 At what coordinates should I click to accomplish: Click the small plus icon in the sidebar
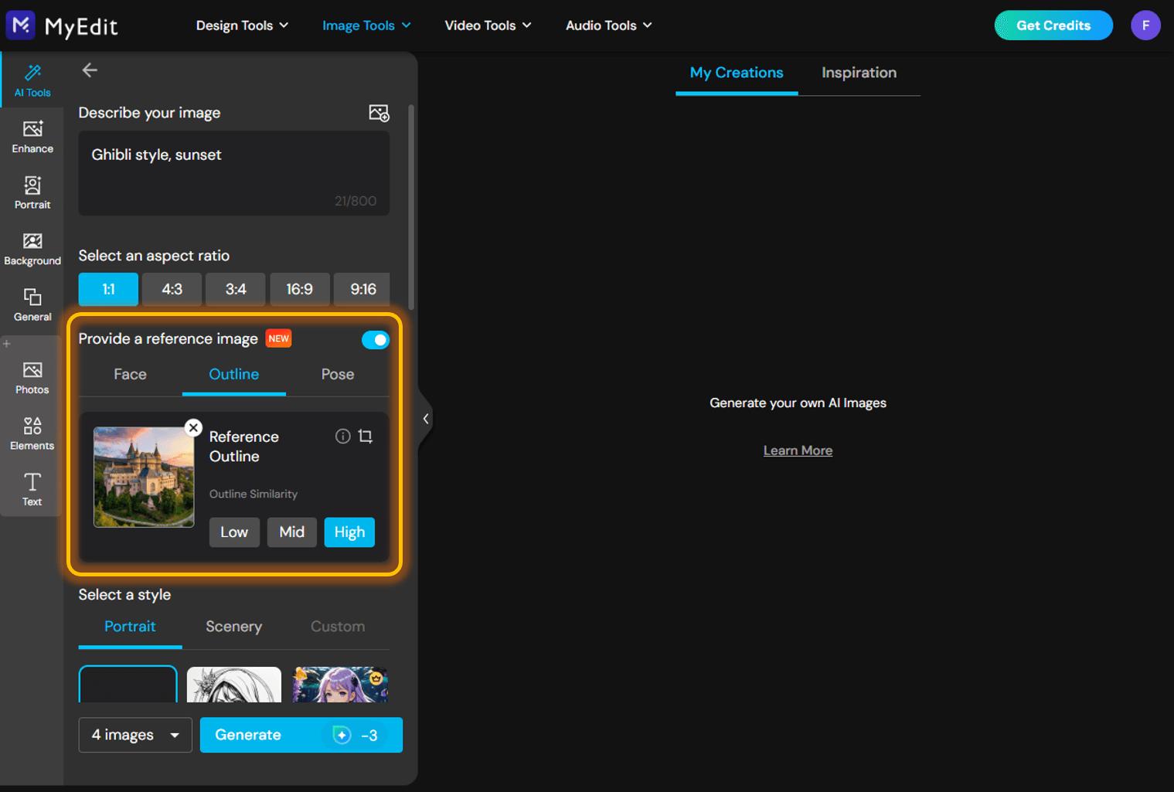click(7, 343)
